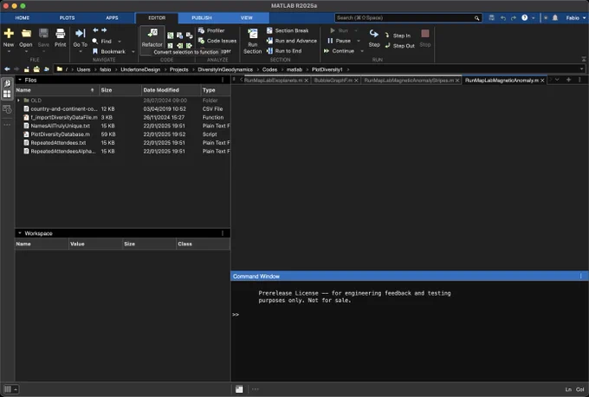Insert a Section Break
Viewport: 589px width, 397px height.
coord(288,30)
